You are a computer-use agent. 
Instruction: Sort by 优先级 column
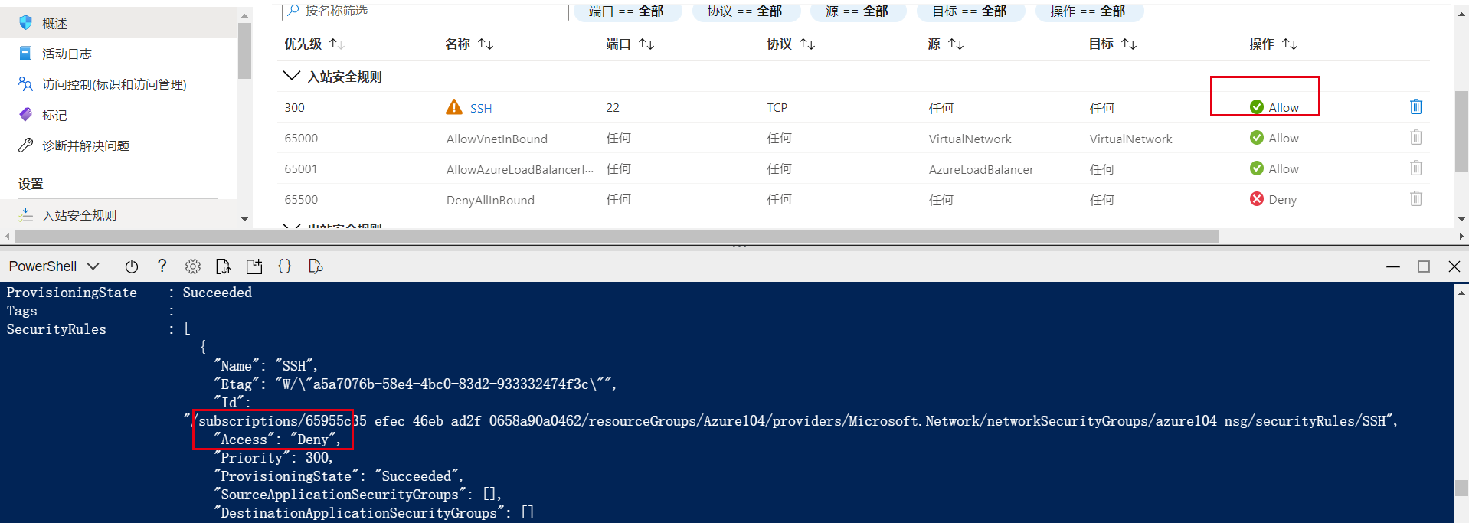click(314, 44)
